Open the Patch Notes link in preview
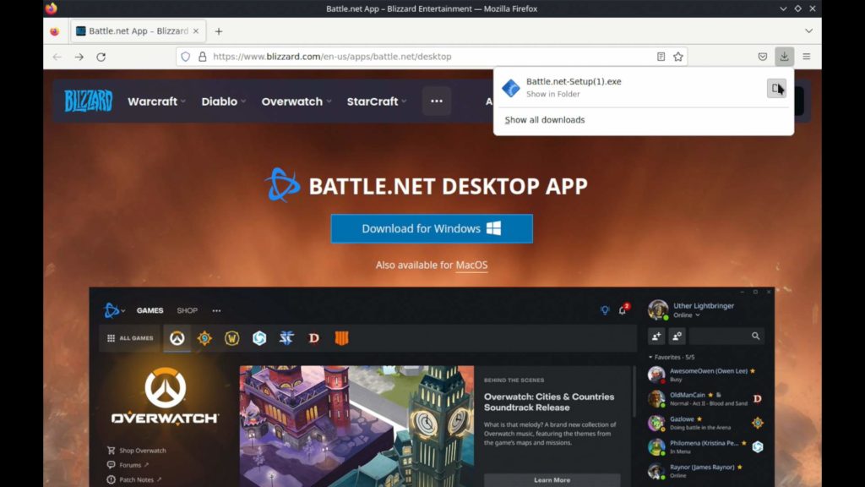Image resolution: width=865 pixels, height=487 pixels. coord(134,479)
